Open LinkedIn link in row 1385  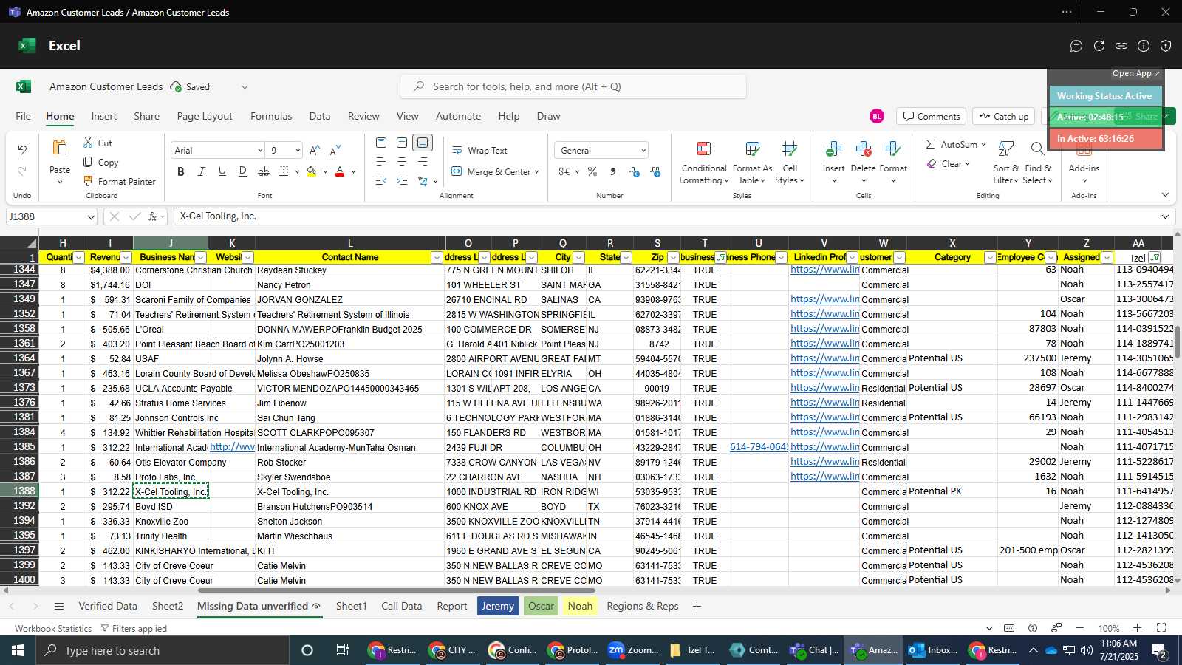click(824, 447)
